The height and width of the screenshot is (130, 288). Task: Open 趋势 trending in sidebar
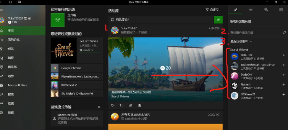[23, 76]
